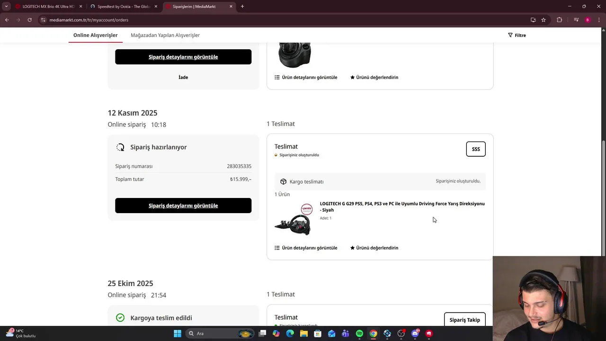Rate the Logitech G29 product
Screen dimensions: 606x341
click(374, 248)
